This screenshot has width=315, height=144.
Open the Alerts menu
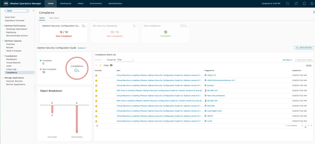click(81, 3)
